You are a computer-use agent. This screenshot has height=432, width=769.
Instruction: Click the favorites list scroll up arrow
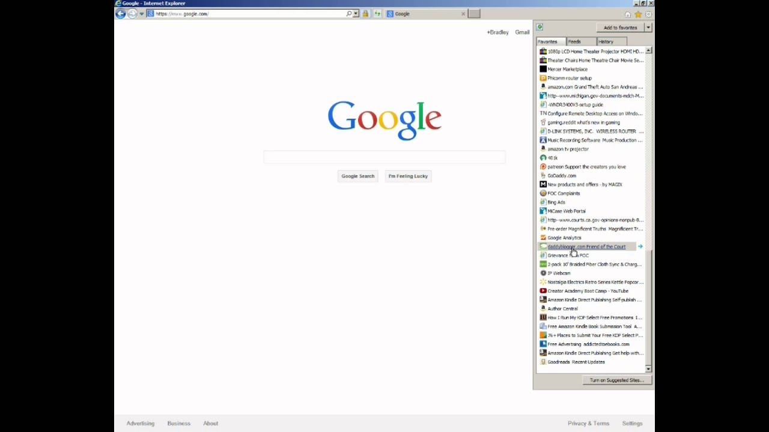tap(648, 51)
